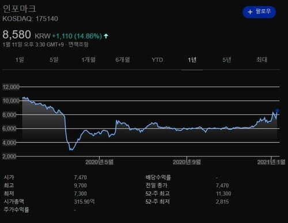Click the KOSDAQ: 175140 ticker text
Viewport: 288px width, 223px height.
[x=30, y=19]
